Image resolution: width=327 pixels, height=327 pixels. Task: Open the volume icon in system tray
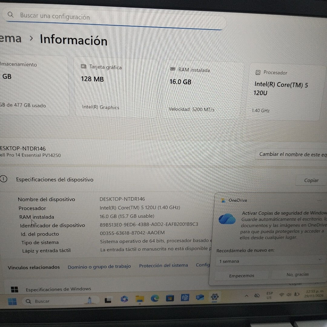click(x=289, y=294)
